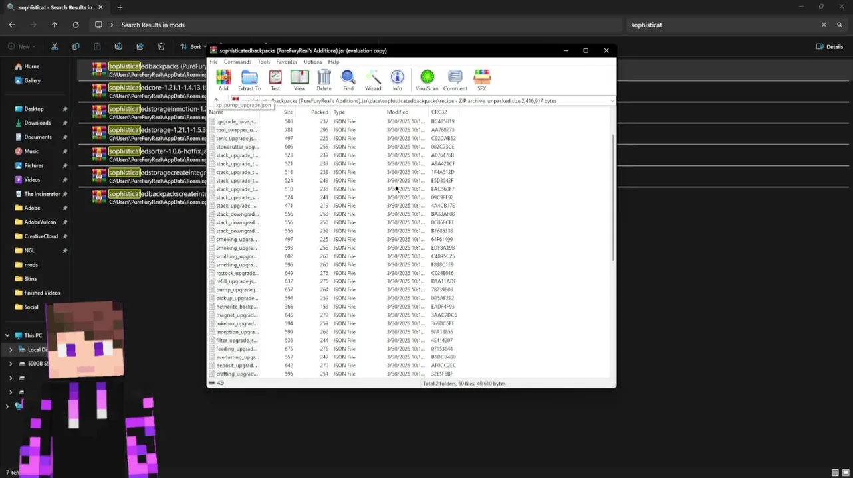Toggle the Details pane in Explorer

[x=829, y=46]
